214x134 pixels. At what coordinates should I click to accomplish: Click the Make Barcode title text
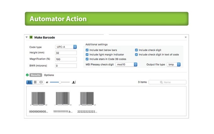pos(45,38)
